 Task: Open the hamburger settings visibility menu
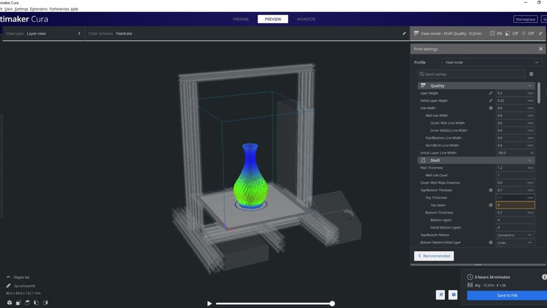pos(531,74)
